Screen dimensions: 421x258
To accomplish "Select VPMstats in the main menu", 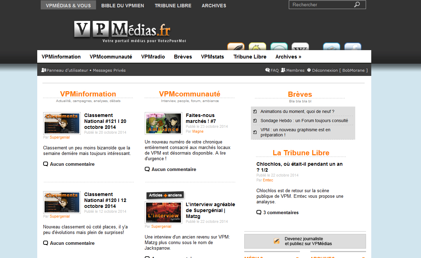I will [x=213, y=57].
